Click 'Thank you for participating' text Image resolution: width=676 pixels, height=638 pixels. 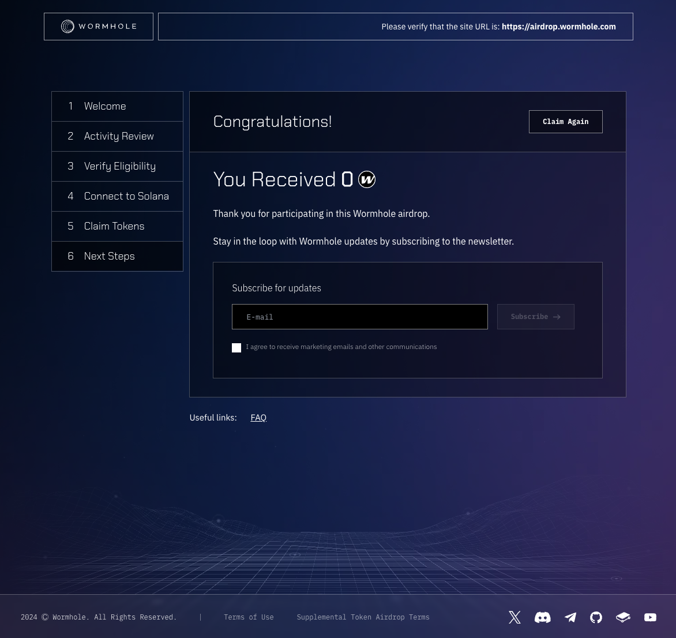tap(321, 214)
